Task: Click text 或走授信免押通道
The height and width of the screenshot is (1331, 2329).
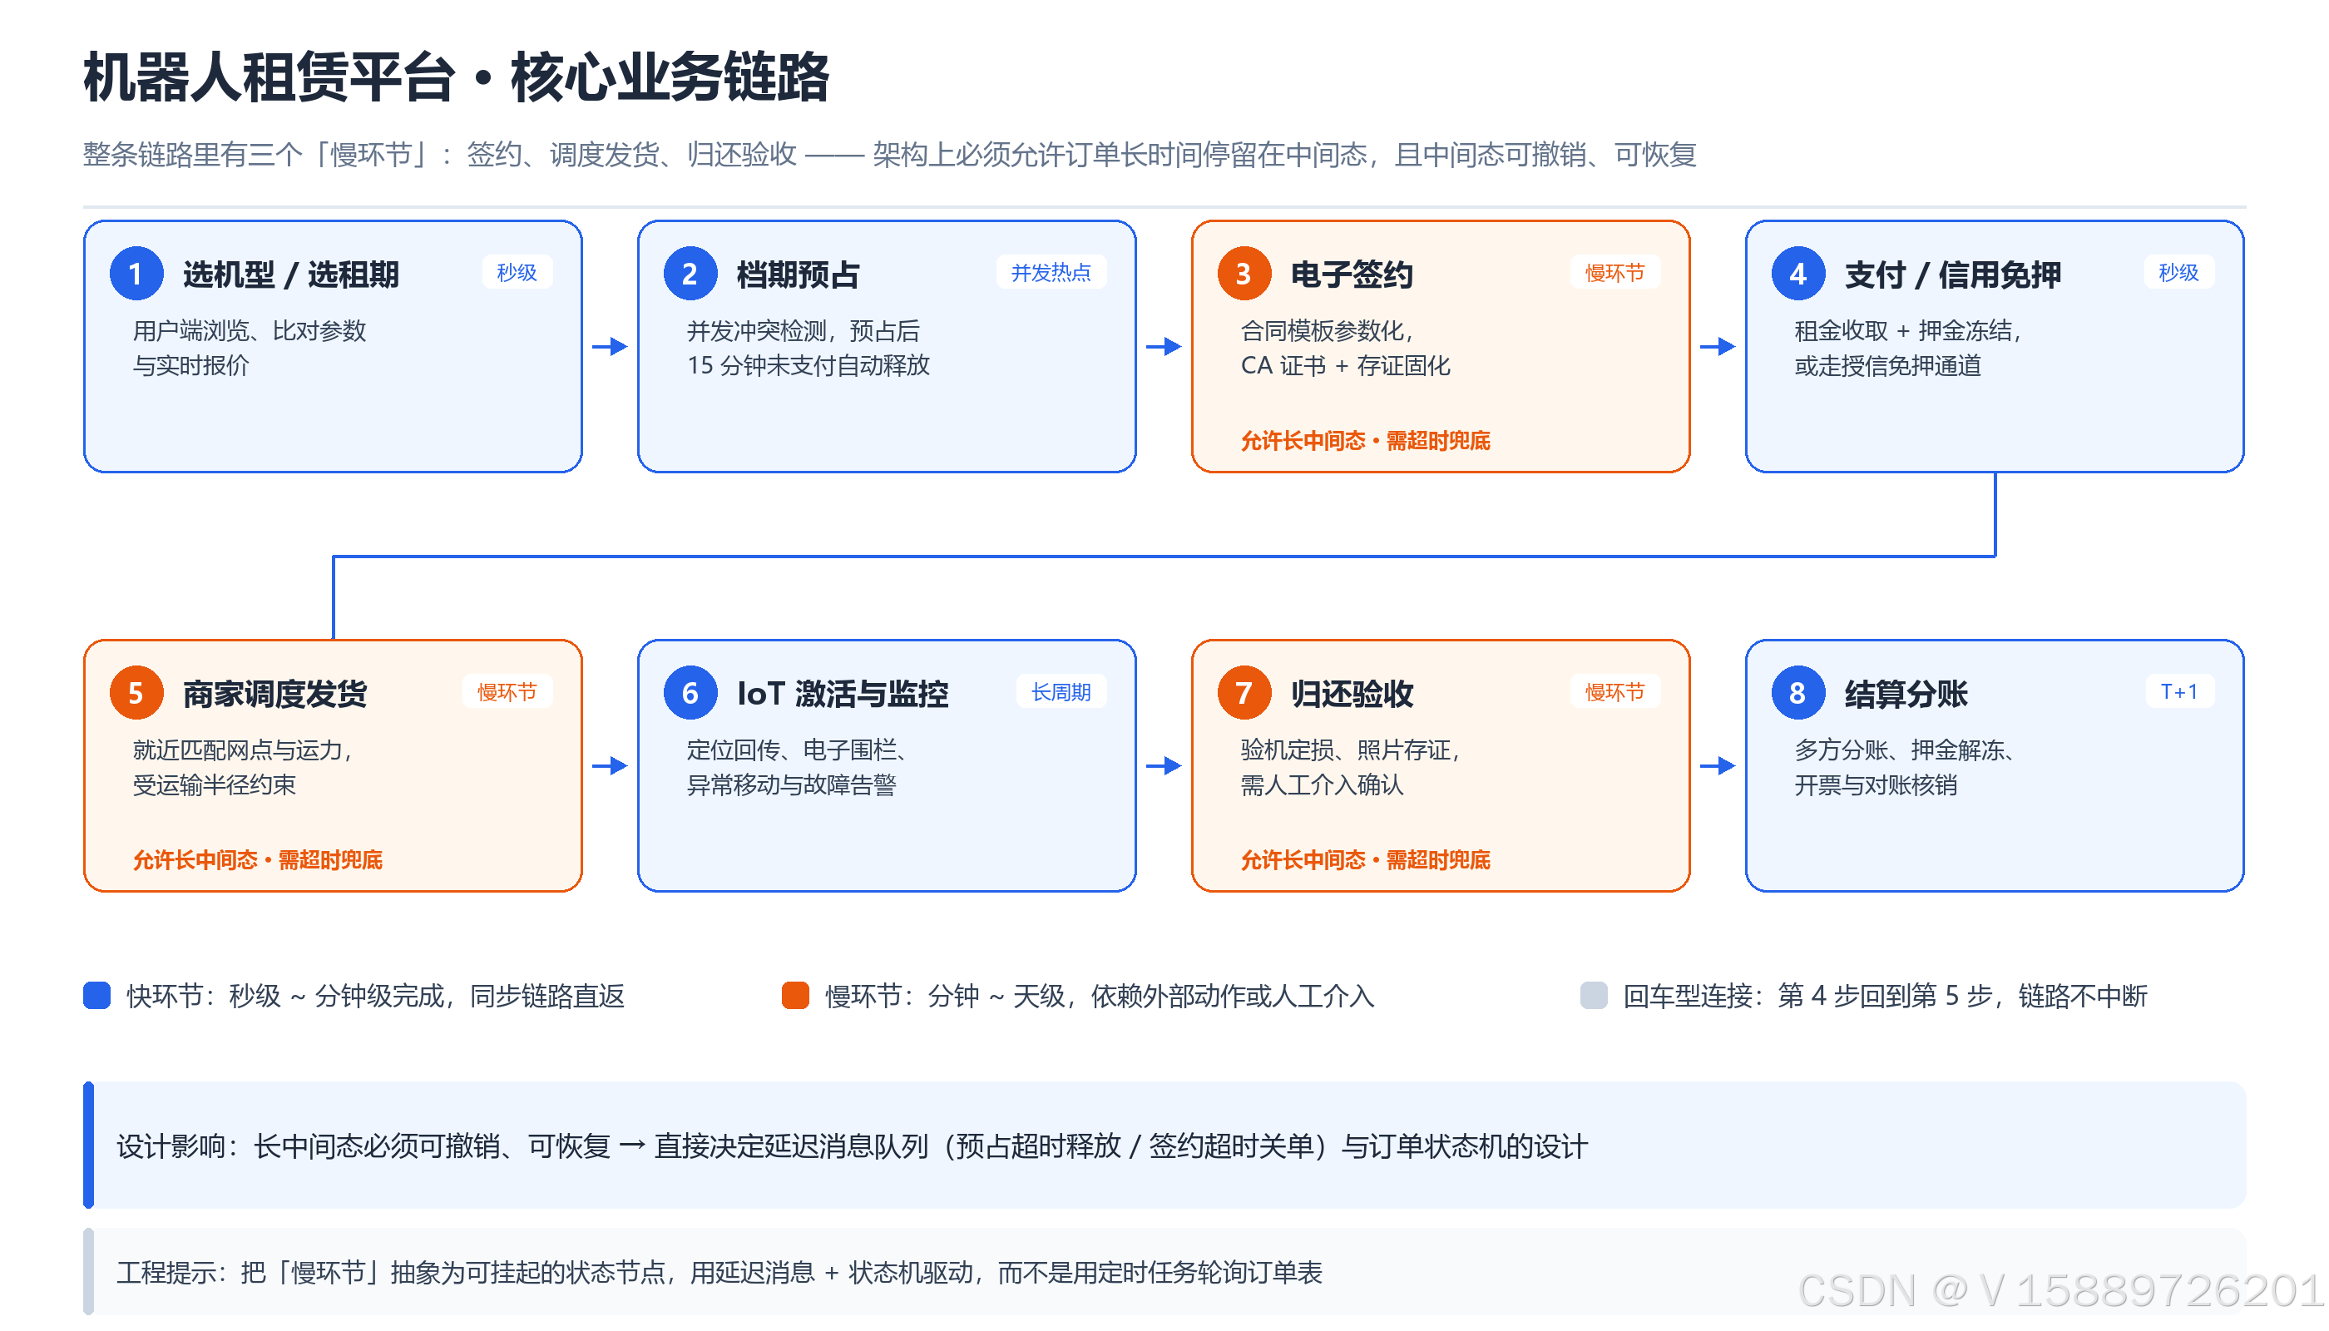Action: 1888,366
